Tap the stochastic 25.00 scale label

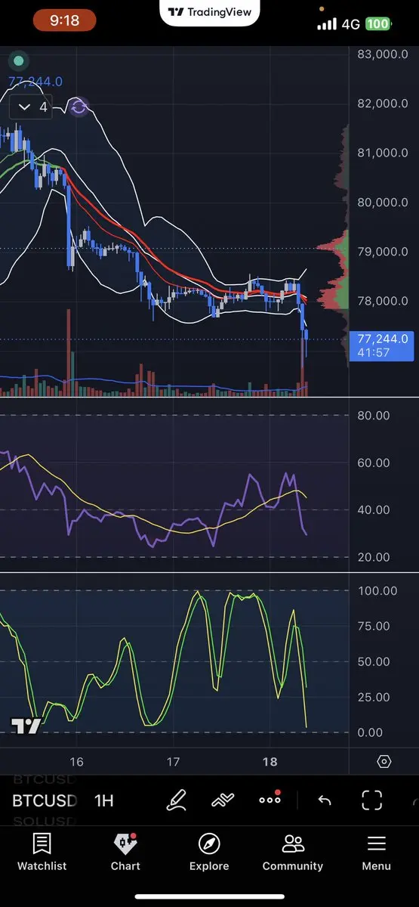click(x=374, y=697)
